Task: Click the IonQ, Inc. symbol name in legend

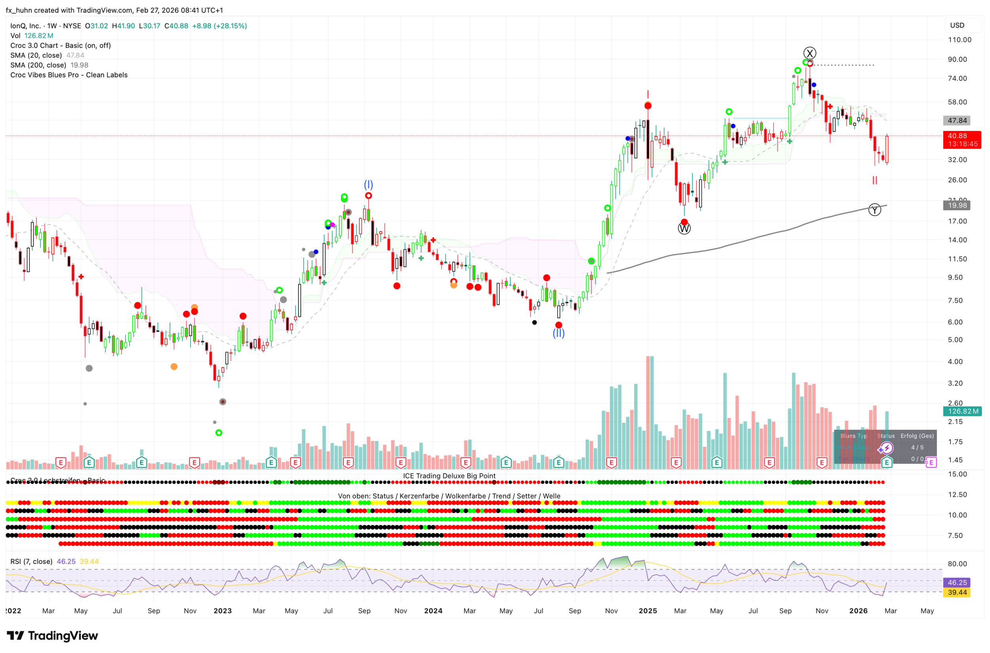Action: pos(25,26)
